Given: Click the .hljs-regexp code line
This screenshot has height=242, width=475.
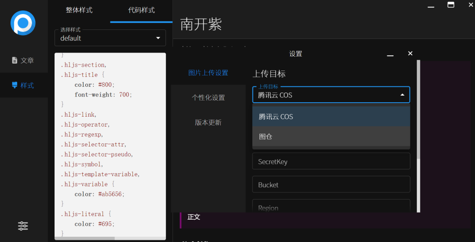Looking at the screenshot, I should tap(82, 135).
